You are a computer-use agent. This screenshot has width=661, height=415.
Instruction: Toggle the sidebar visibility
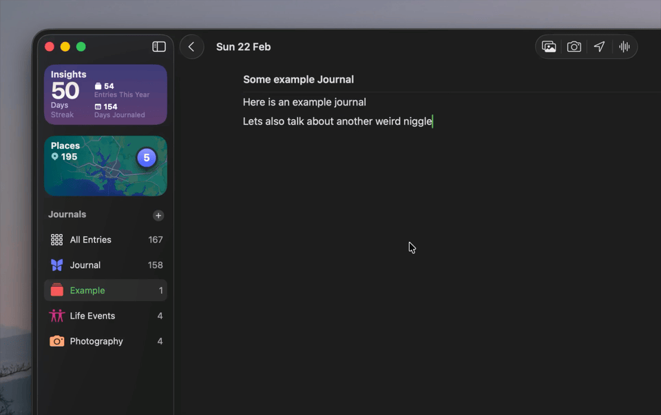pyautogui.click(x=159, y=46)
